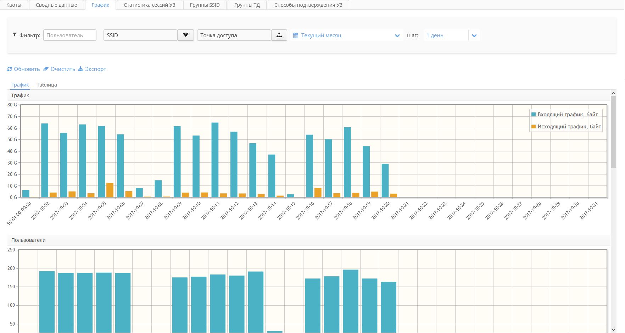Switch to the Сводные данные tab

tap(56, 5)
